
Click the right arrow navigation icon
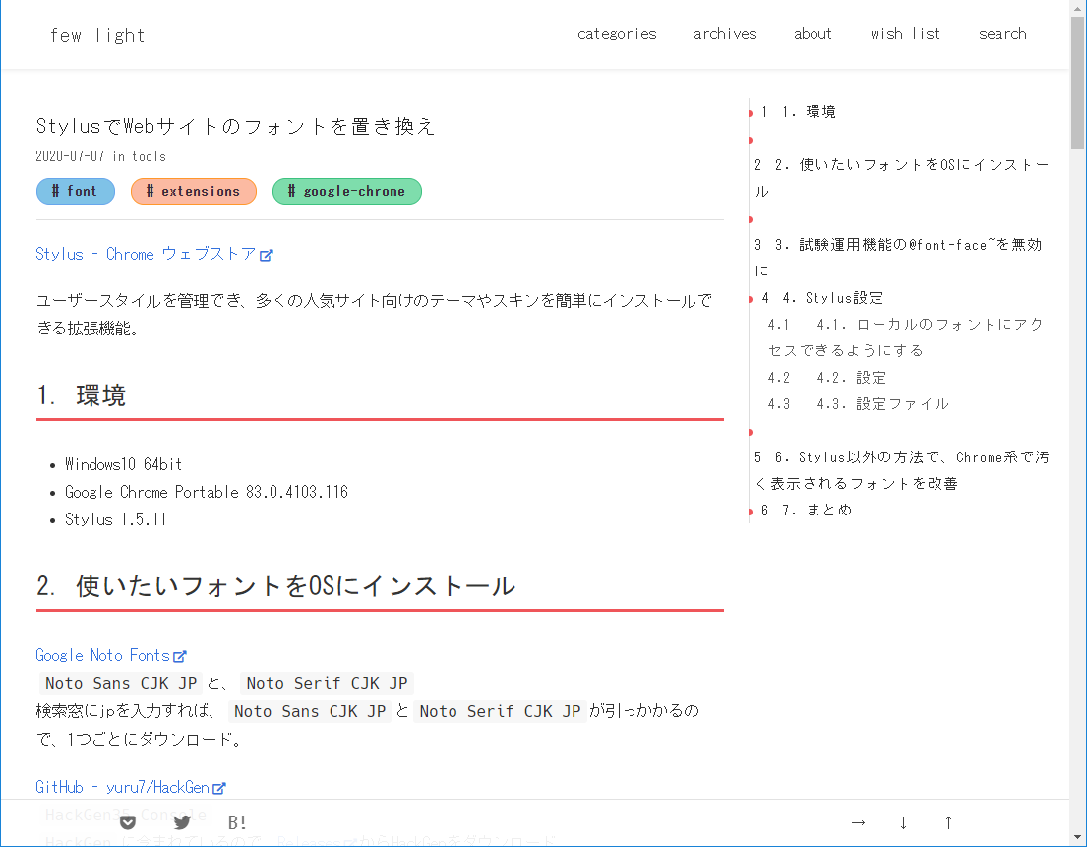[858, 822]
